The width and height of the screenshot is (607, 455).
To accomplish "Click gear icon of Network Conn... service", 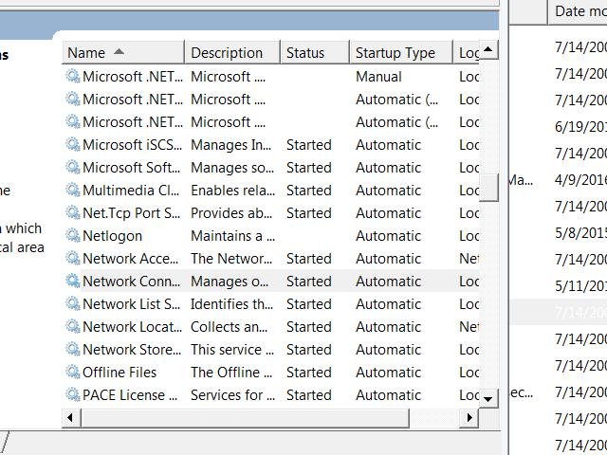I will click(73, 282).
